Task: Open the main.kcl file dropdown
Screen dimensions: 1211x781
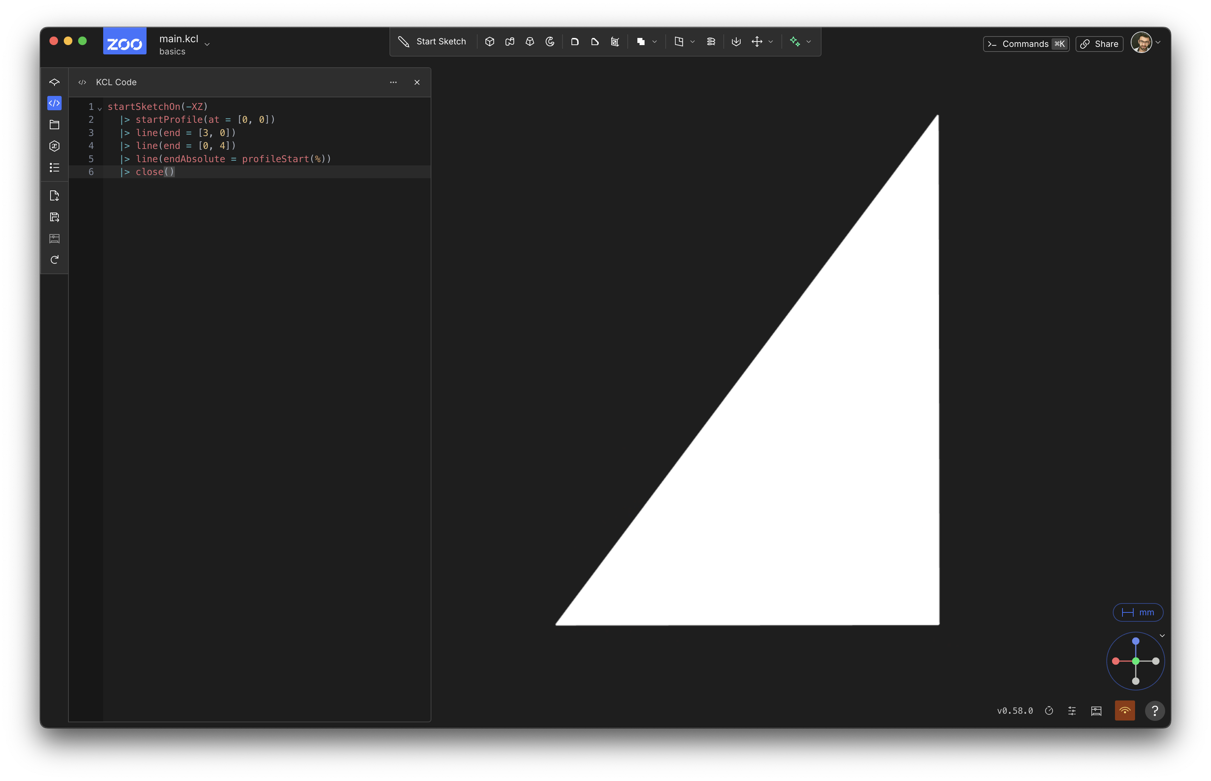Action: [185, 45]
